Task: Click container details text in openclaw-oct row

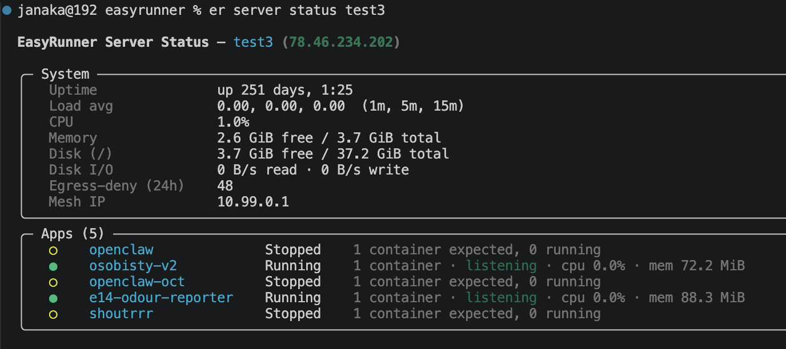Action: (477, 282)
